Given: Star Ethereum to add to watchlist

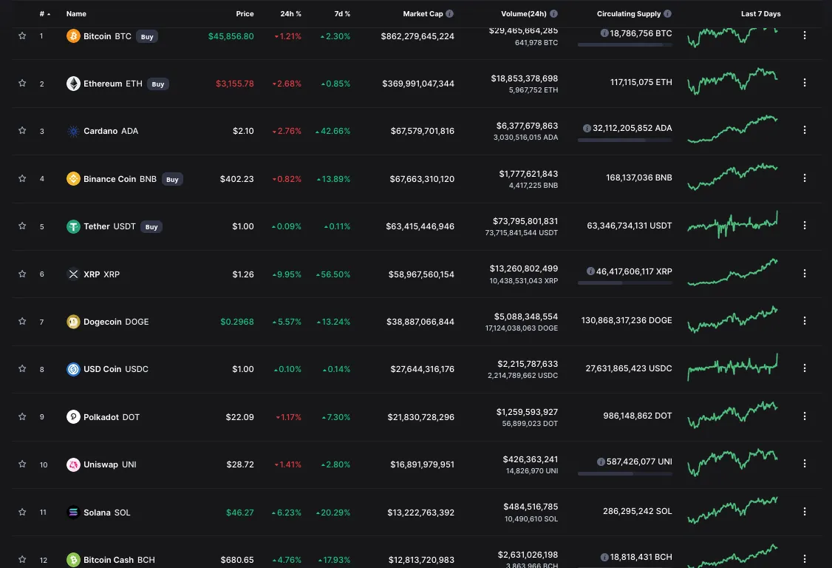Looking at the screenshot, I should pos(22,83).
